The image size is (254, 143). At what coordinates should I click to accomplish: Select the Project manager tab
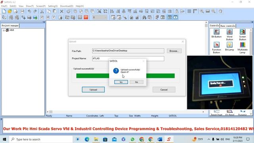[10, 25]
